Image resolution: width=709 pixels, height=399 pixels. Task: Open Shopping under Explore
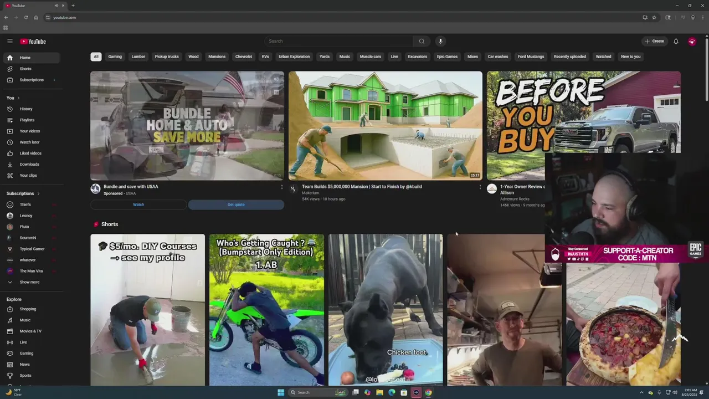pos(31,309)
